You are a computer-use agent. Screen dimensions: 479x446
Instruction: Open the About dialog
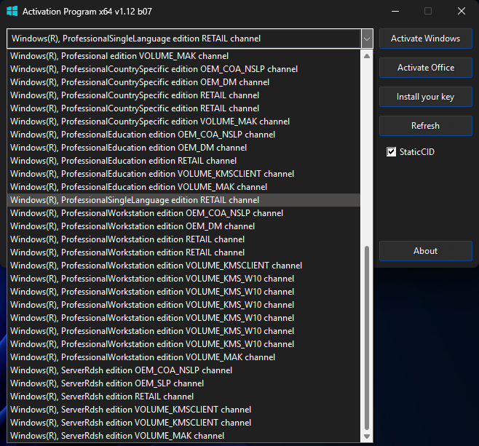[x=426, y=251]
